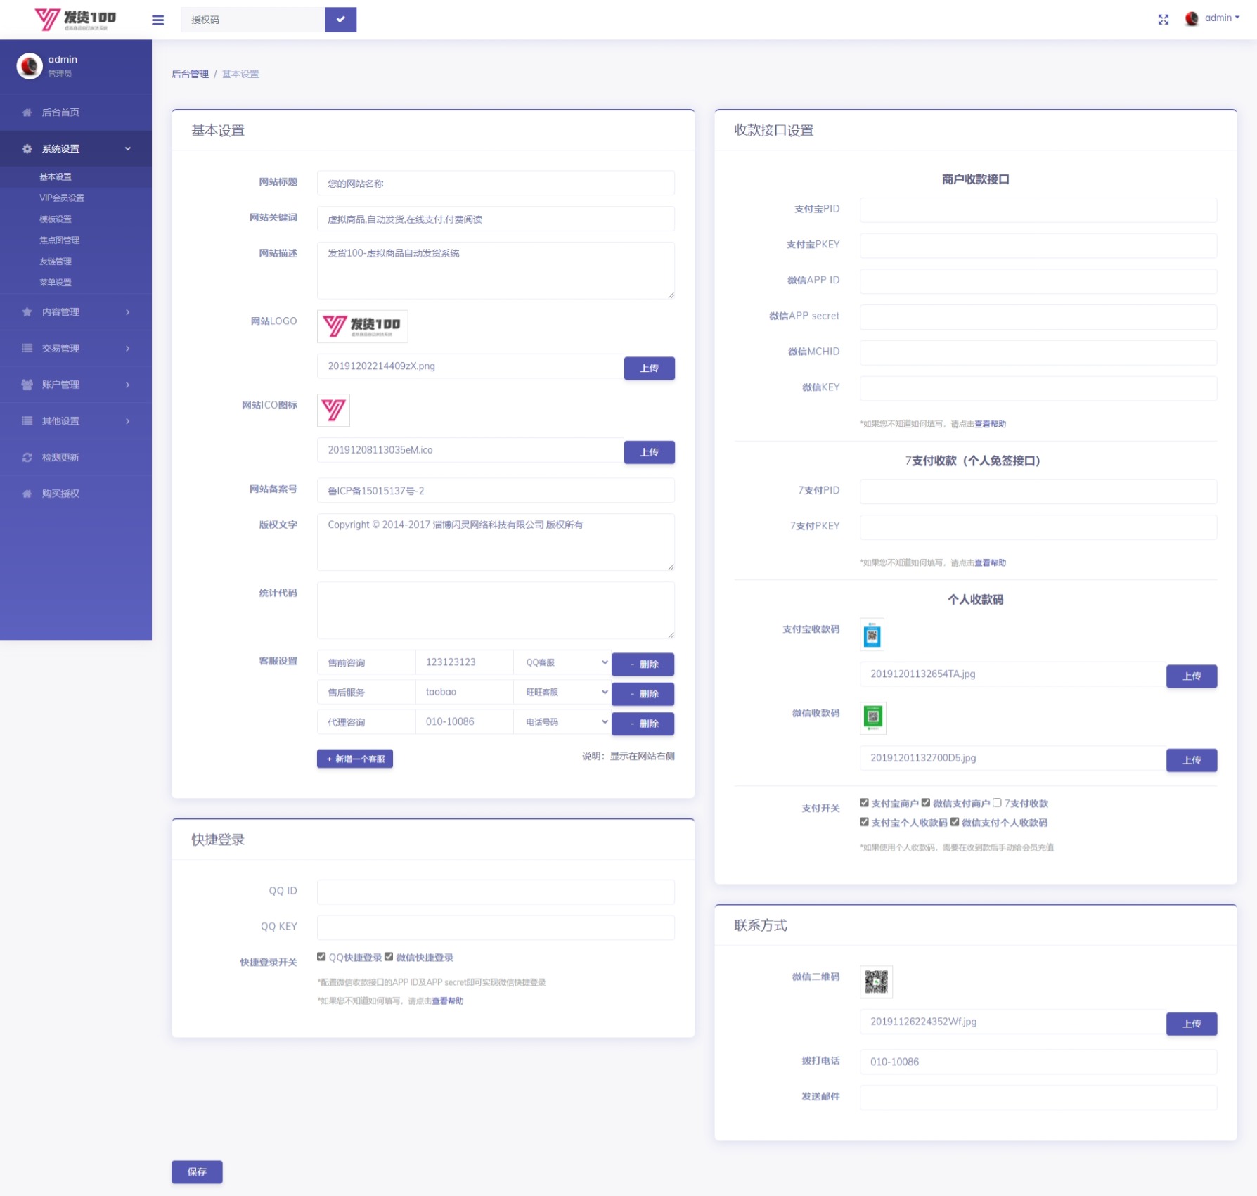Image resolution: width=1257 pixels, height=1196 pixels.
Task: Click the fullscreen expand icon
Action: pyautogui.click(x=1163, y=20)
